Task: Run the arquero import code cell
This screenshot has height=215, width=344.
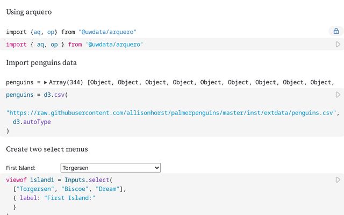Action: click(x=338, y=45)
